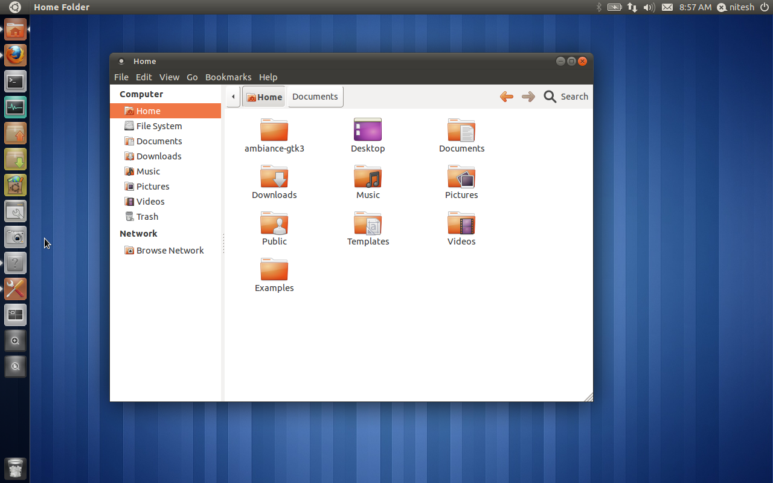Launch Firefox from the launcher

[x=14, y=54]
